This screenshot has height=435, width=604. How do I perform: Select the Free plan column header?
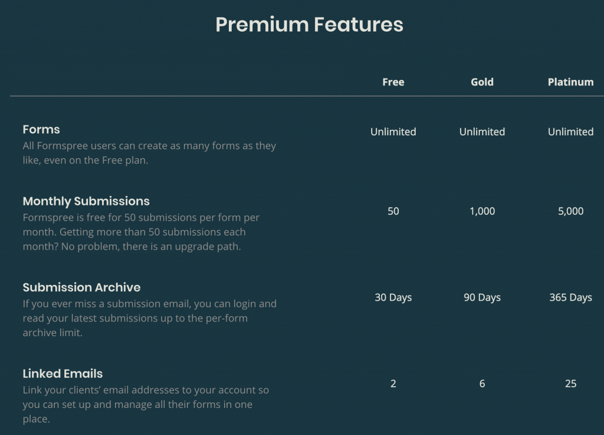(x=393, y=82)
